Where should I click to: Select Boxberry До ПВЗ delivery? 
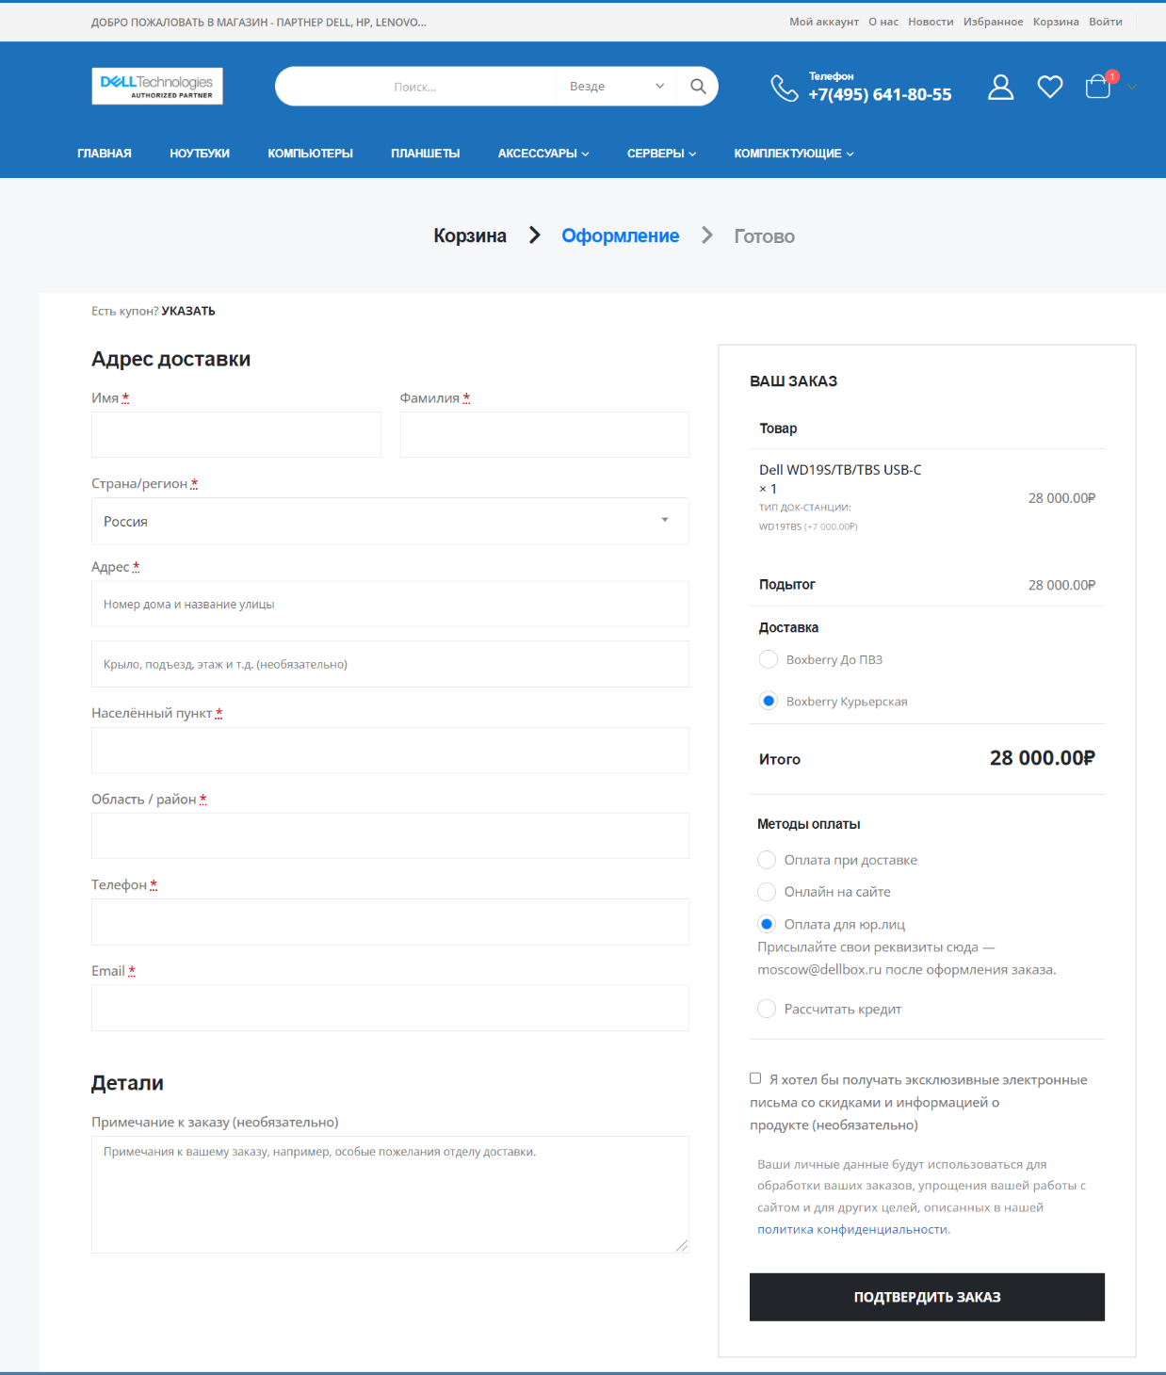point(769,659)
